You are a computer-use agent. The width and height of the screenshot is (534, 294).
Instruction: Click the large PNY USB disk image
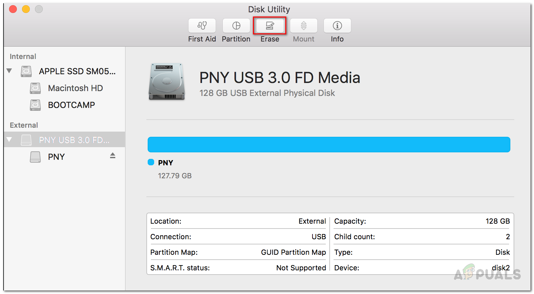pos(166,82)
